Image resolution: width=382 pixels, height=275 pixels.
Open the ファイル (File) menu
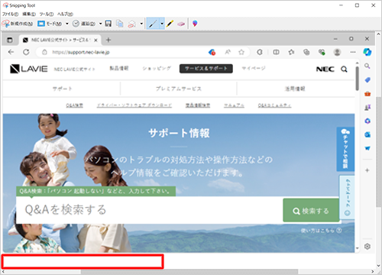click(11, 14)
